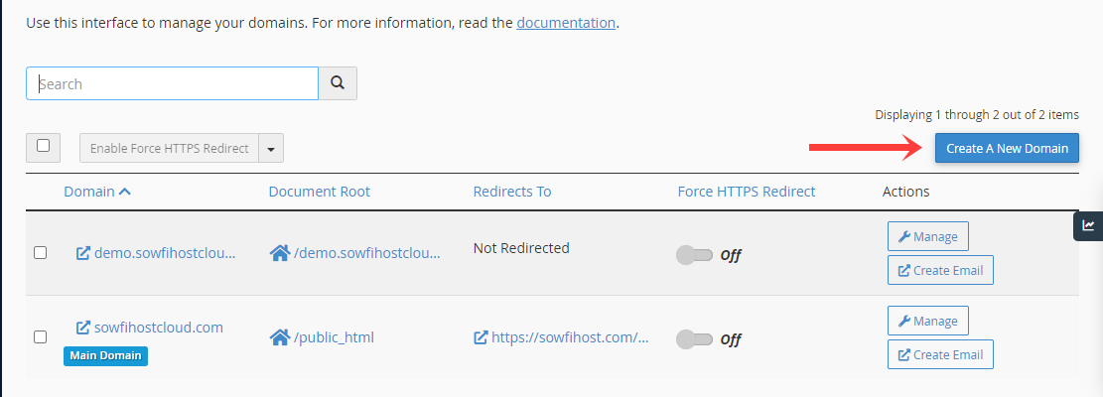1103x397 pixels.
Task: Click Create A New Domain button
Action: 1007,148
